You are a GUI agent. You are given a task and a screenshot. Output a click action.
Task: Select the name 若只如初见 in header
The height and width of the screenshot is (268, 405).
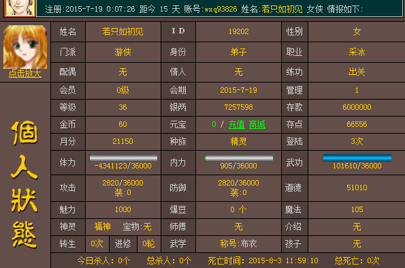[282, 10]
